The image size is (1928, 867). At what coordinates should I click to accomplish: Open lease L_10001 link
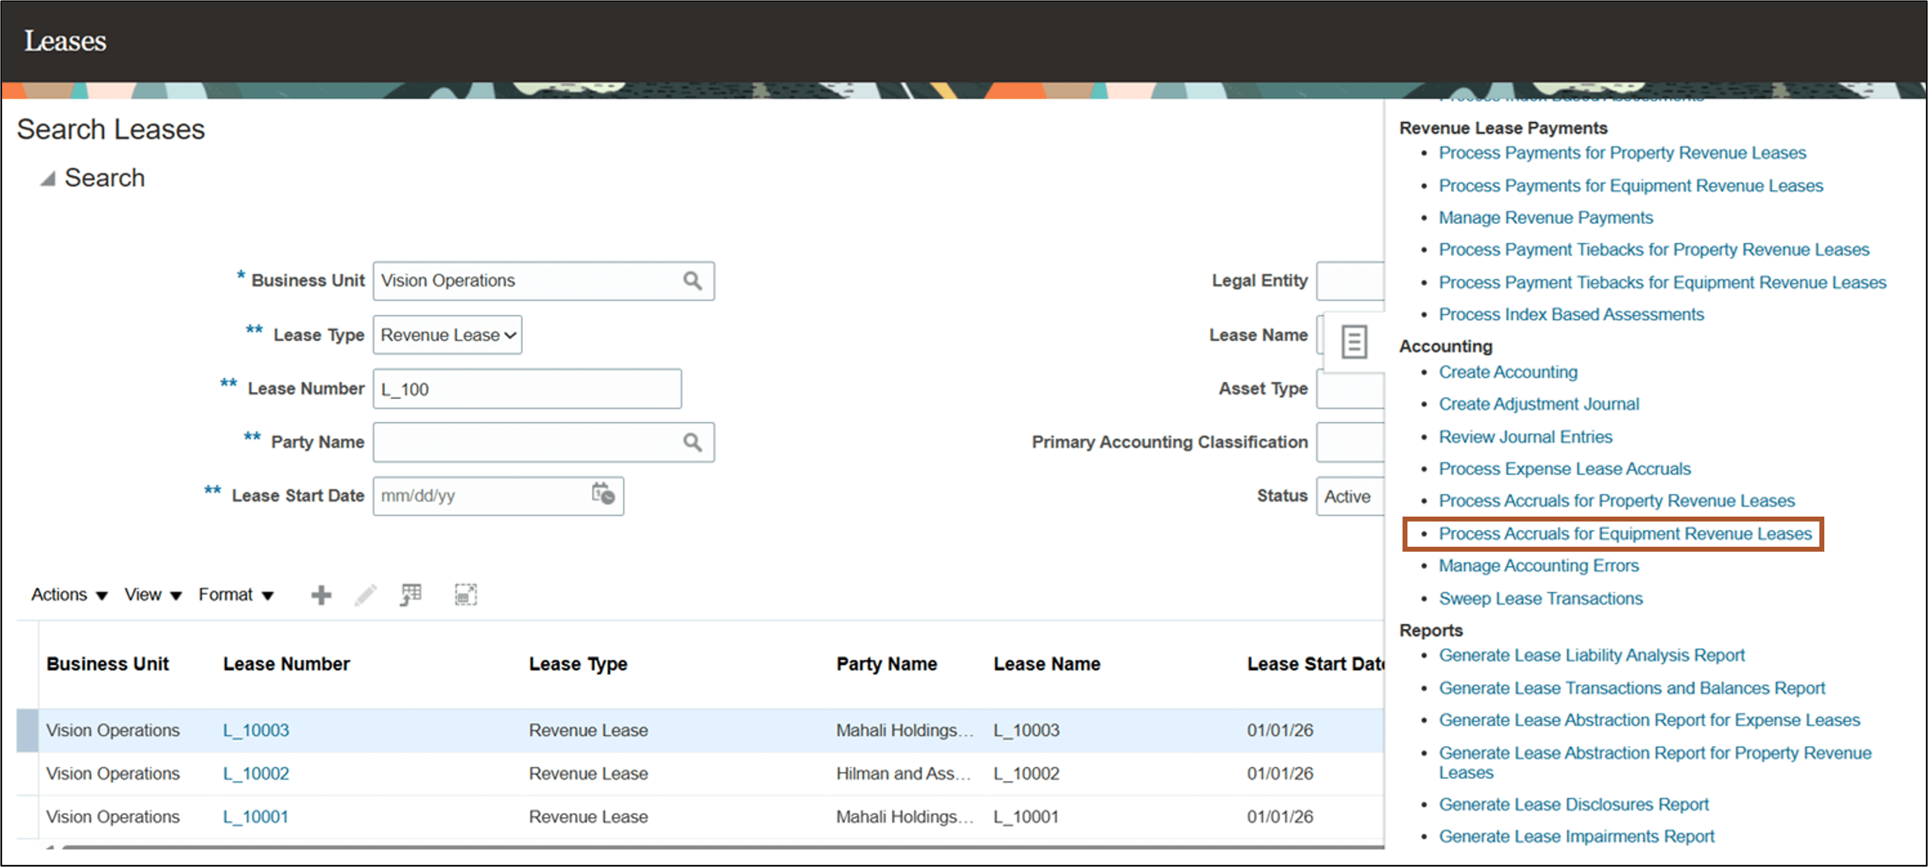[x=256, y=817]
